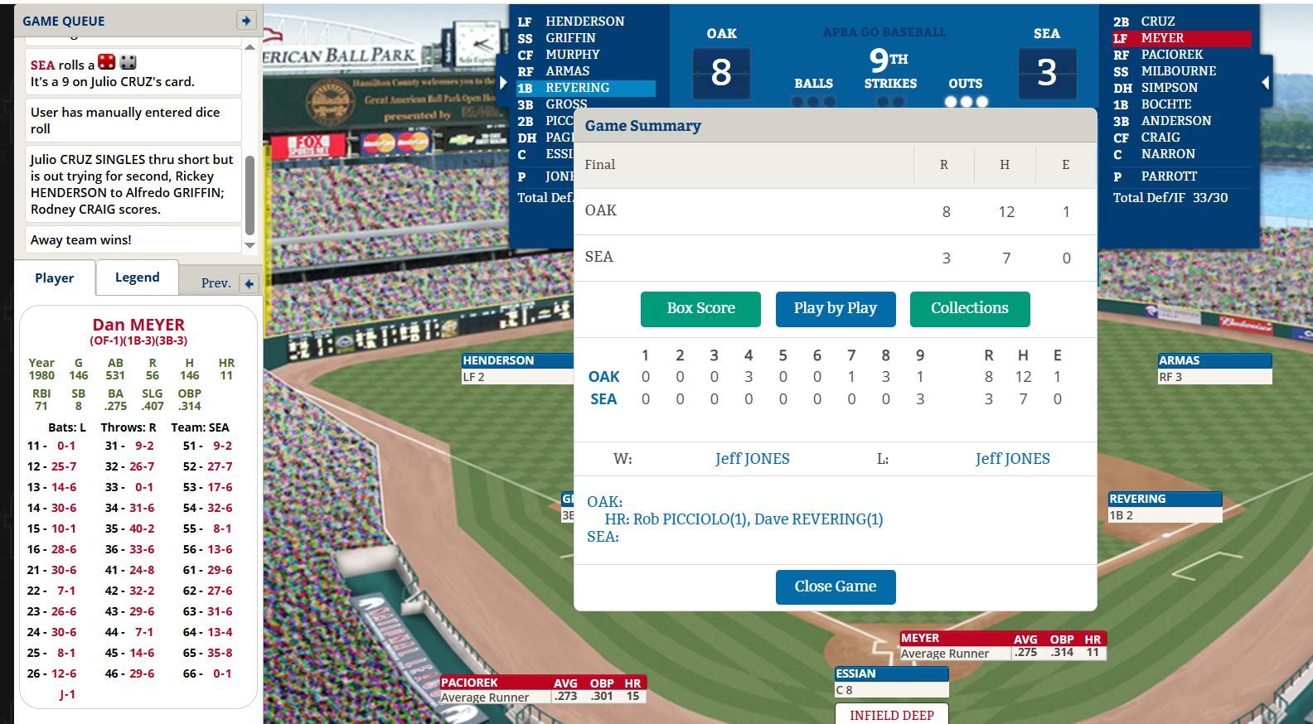Click Total Def/IF 33/30 text
Screen dimensions: 1313x724
pyautogui.click(x=1170, y=198)
